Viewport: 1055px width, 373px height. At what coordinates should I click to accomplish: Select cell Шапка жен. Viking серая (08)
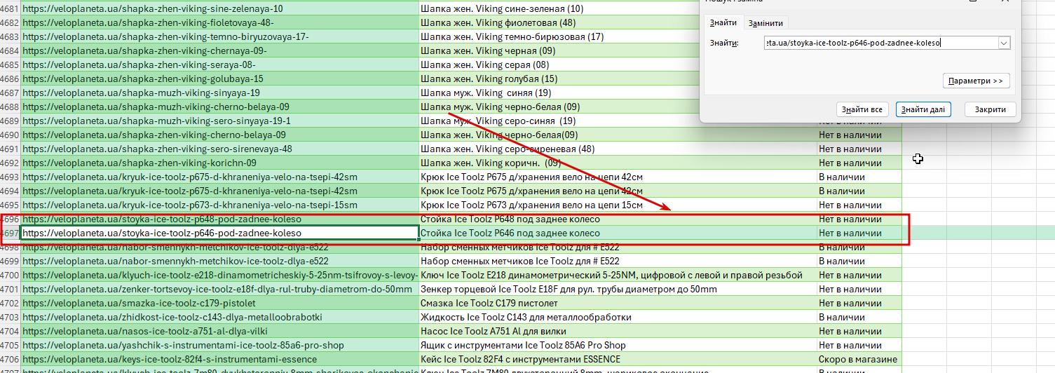(559, 65)
